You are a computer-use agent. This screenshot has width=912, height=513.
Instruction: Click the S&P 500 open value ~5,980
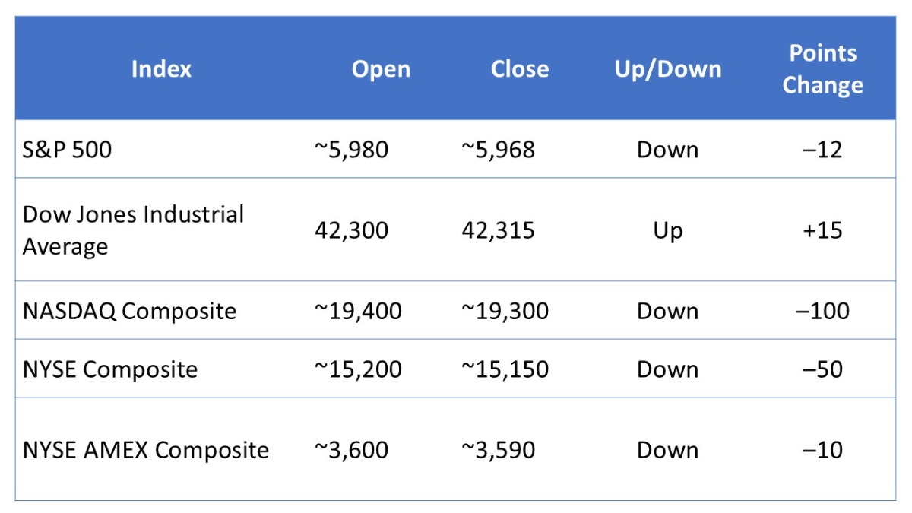pos(351,150)
